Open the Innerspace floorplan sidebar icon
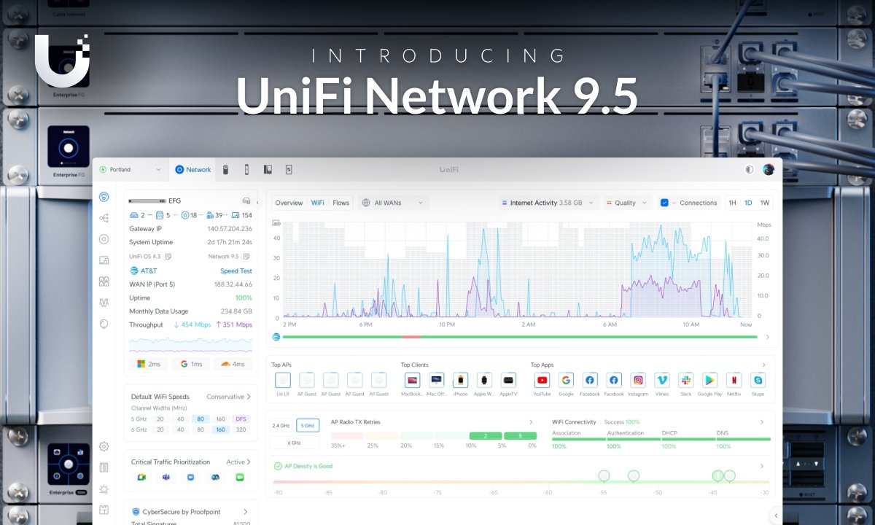 tap(104, 510)
